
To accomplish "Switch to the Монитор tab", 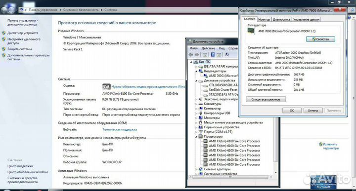I will [264, 19].
